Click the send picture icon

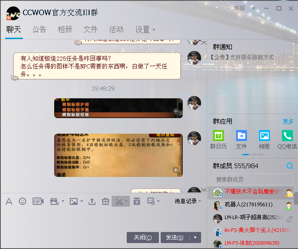[x=74, y=201]
